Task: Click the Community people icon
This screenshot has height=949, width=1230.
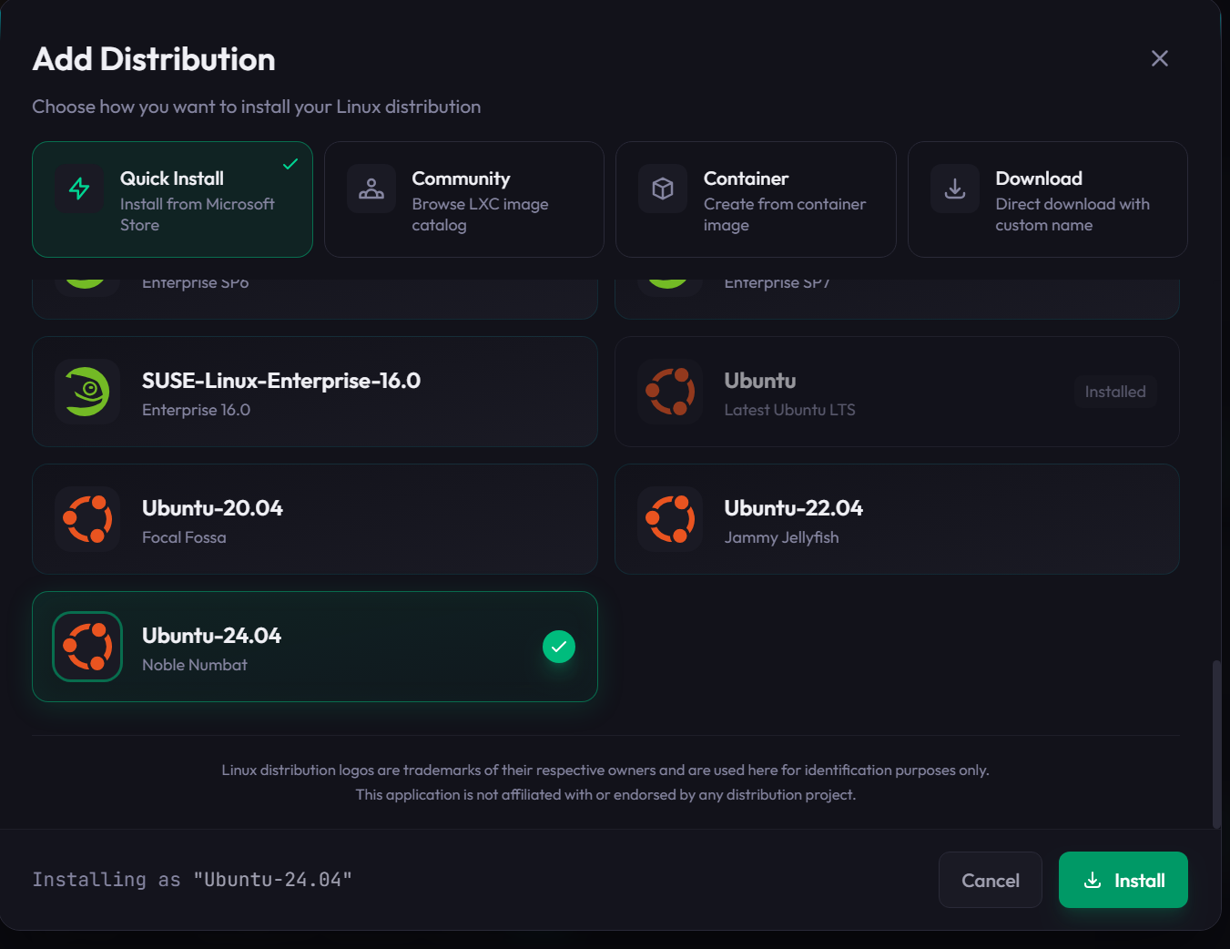Action: pyautogui.click(x=371, y=189)
